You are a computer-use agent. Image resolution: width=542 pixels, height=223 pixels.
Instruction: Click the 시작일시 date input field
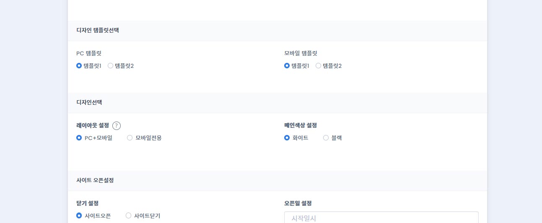(x=381, y=218)
